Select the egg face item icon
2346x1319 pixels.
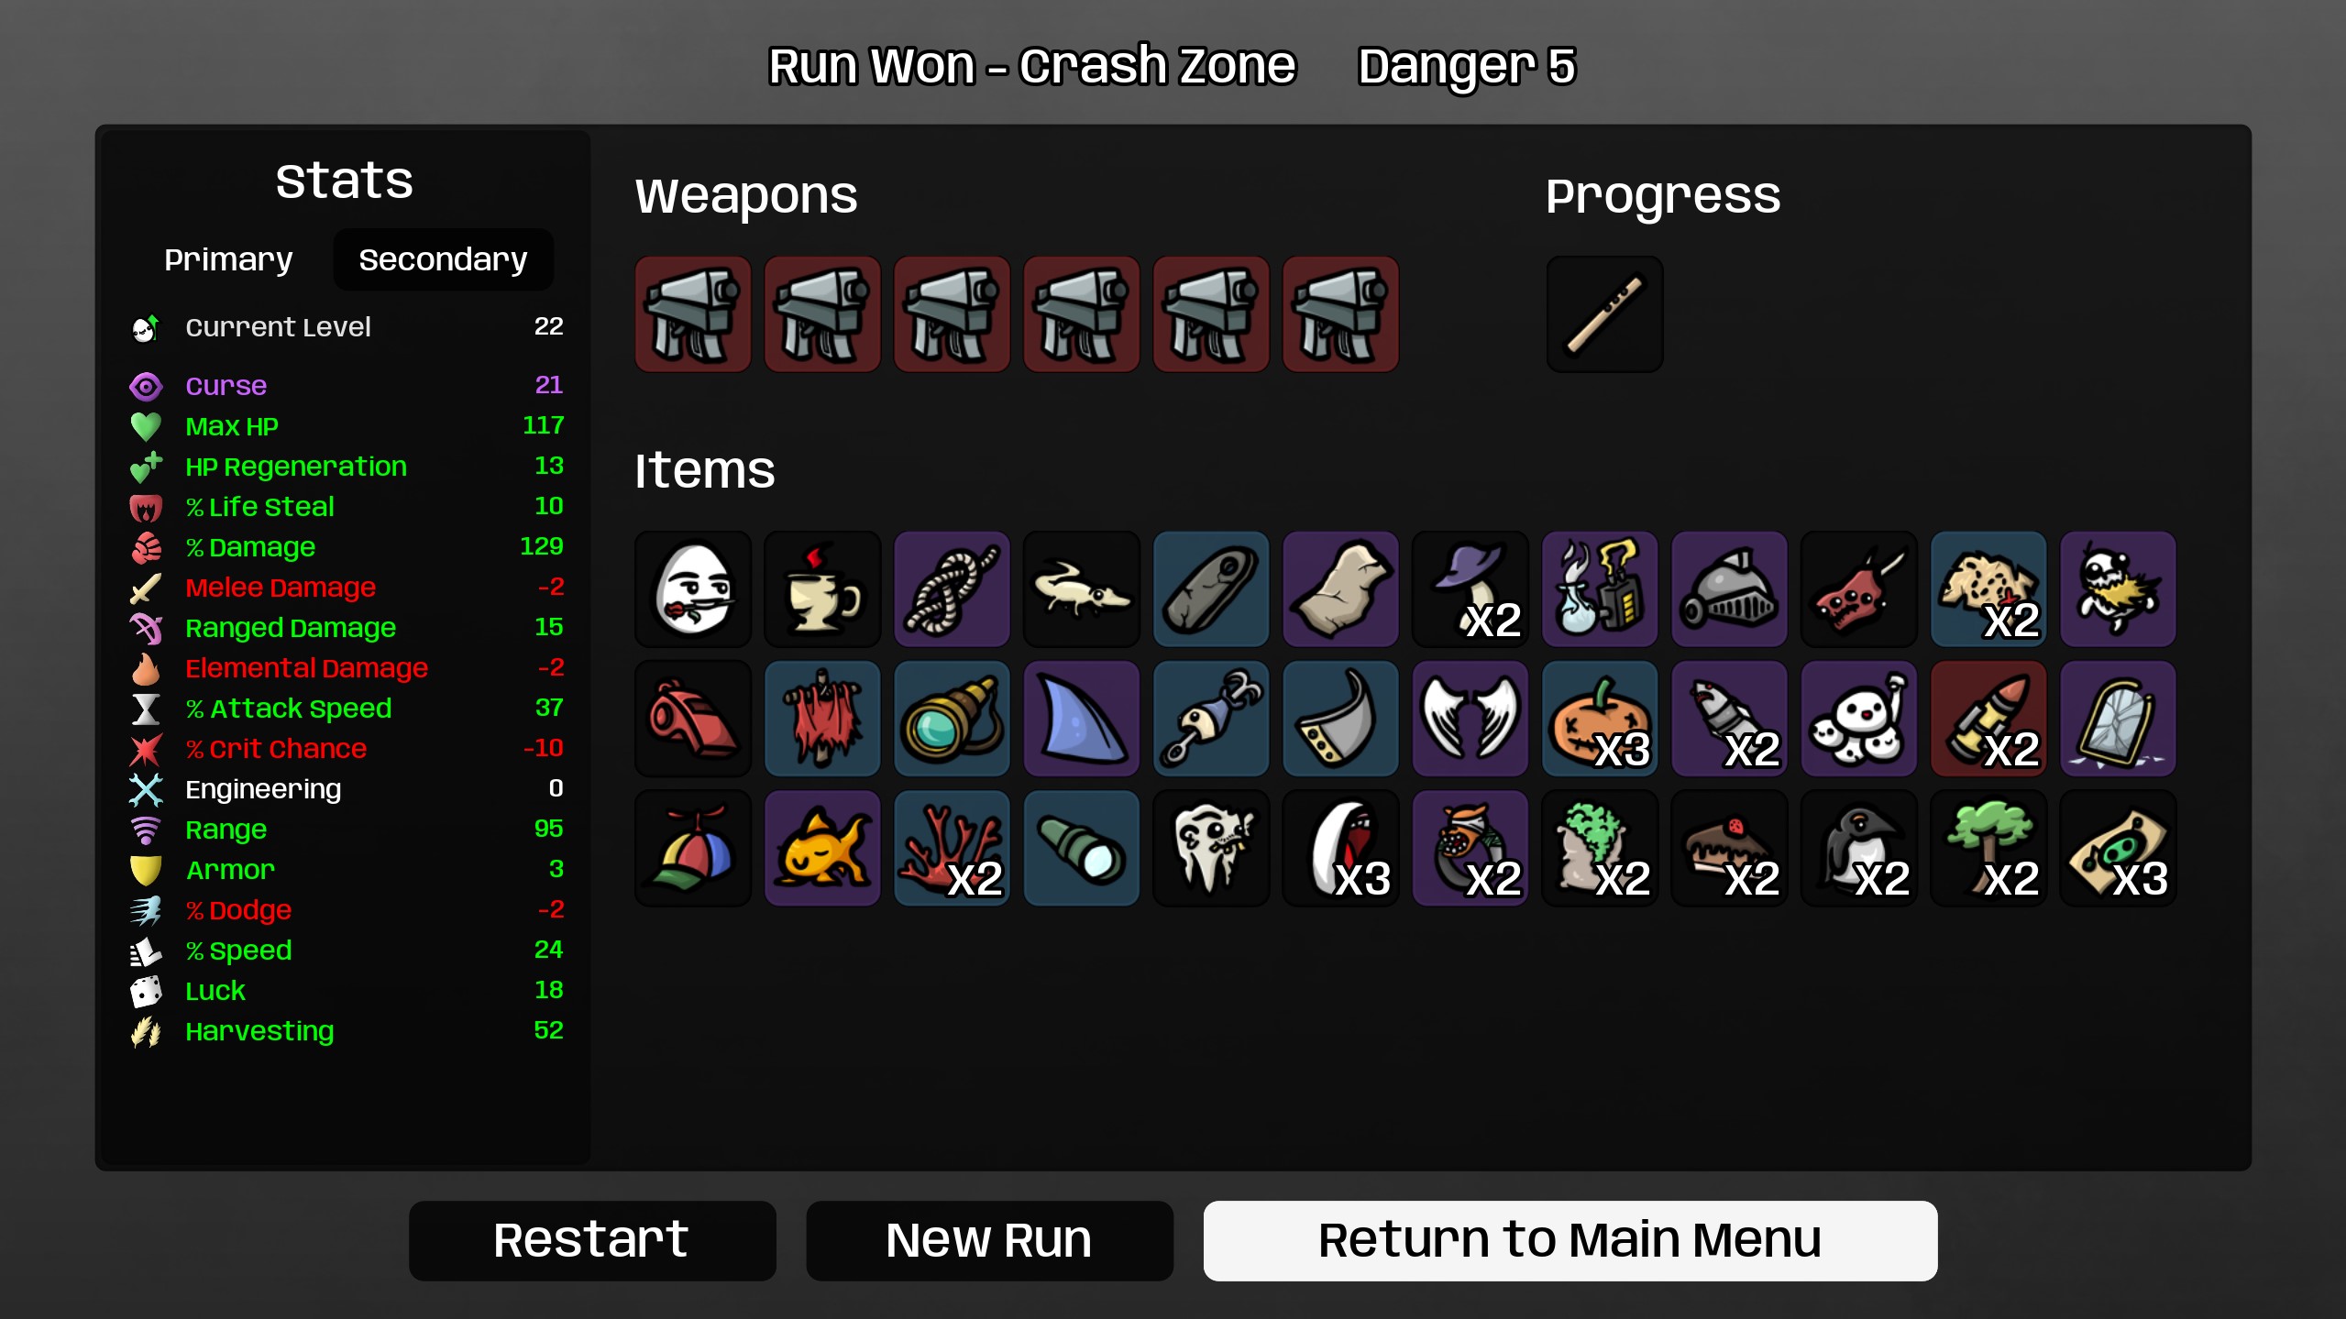[692, 589]
